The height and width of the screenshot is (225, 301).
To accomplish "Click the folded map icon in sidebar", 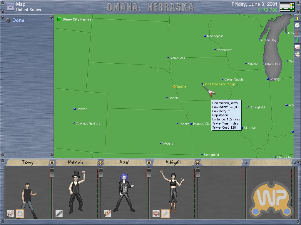I will point(297,54).
